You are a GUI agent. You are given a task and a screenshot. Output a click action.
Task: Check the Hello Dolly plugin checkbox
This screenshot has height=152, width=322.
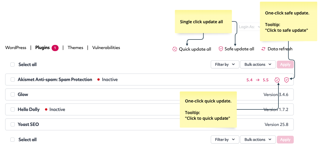13,109
